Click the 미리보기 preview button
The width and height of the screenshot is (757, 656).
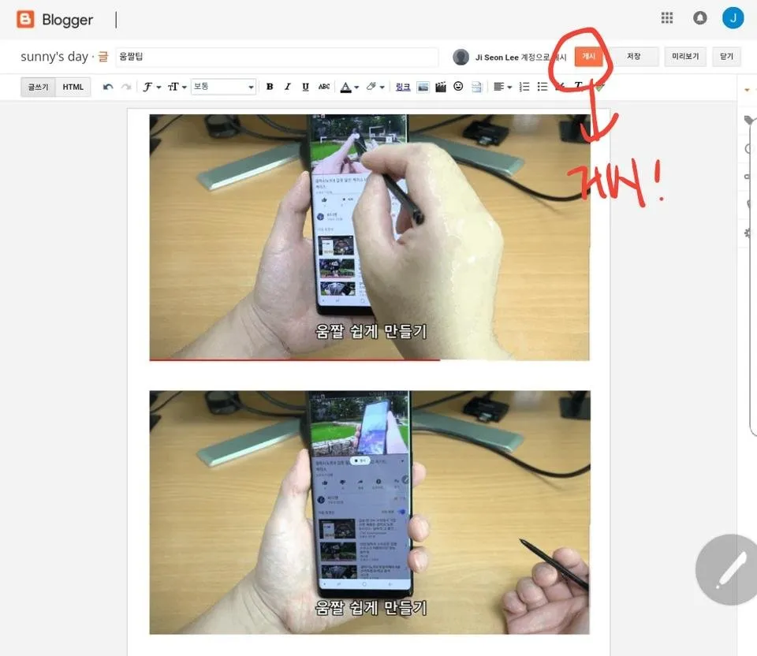[685, 57]
